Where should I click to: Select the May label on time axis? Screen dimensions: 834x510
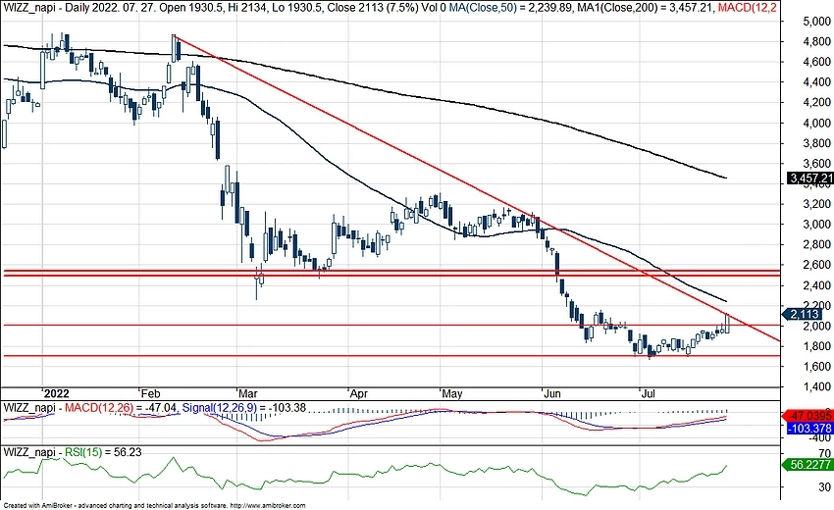(x=451, y=393)
